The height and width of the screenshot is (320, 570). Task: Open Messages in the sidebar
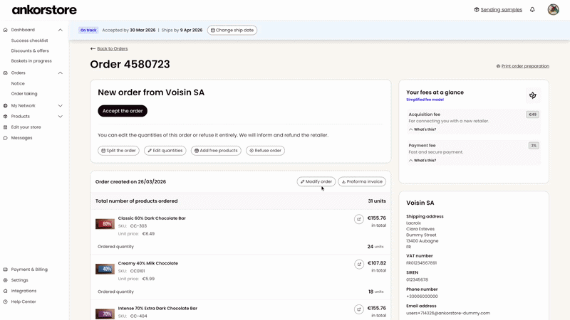(21, 138)
